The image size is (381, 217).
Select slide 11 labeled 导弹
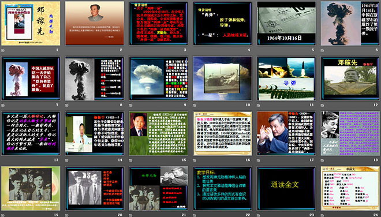[286, 78]
